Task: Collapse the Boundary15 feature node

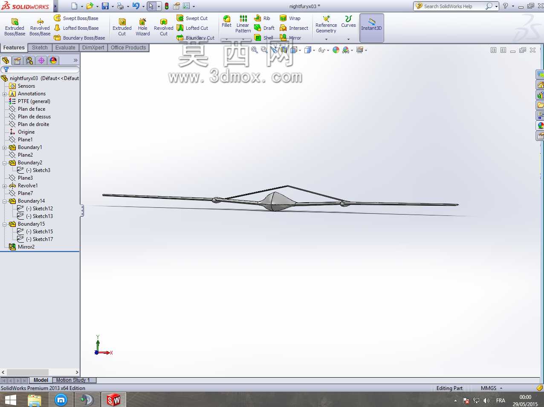Action: pyautogui.click(x=5, y=224)
